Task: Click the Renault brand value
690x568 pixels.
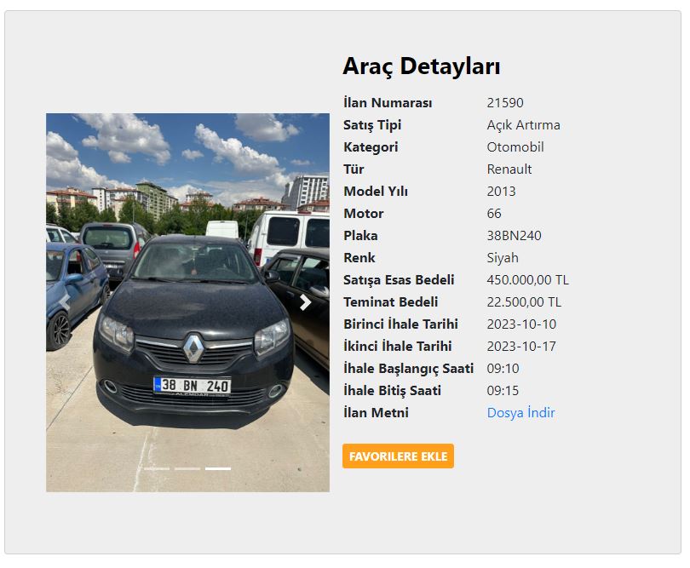Action: click(509, 169)
